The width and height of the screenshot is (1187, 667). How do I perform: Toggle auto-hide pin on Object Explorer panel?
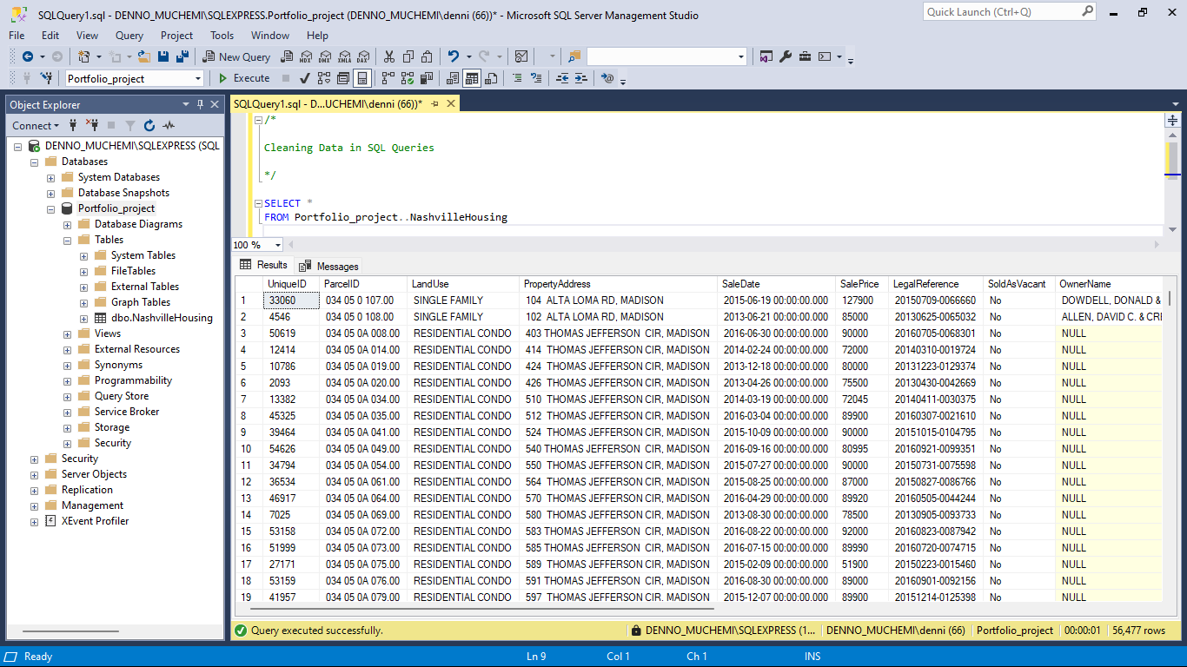click(201, 104)
